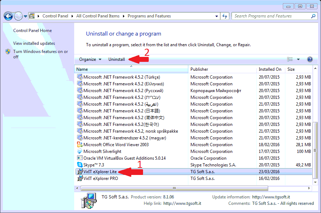Click the Microsoft Office Word Viewer 2003 icon

coord(80,144)
